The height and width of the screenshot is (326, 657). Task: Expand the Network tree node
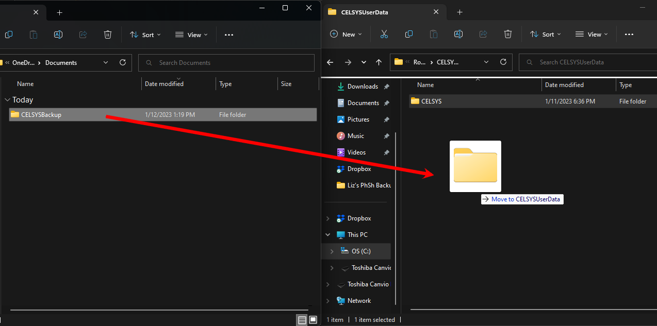coord(328,301)
